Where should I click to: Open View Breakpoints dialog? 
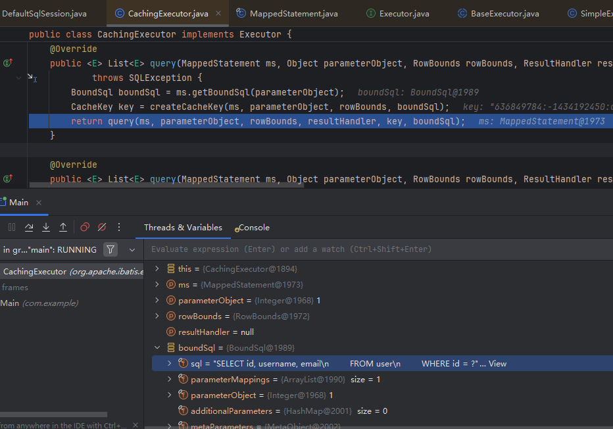click(85, 227)
